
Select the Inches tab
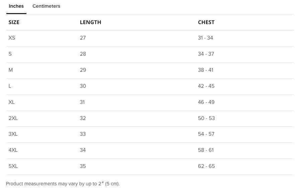(16, 6)
